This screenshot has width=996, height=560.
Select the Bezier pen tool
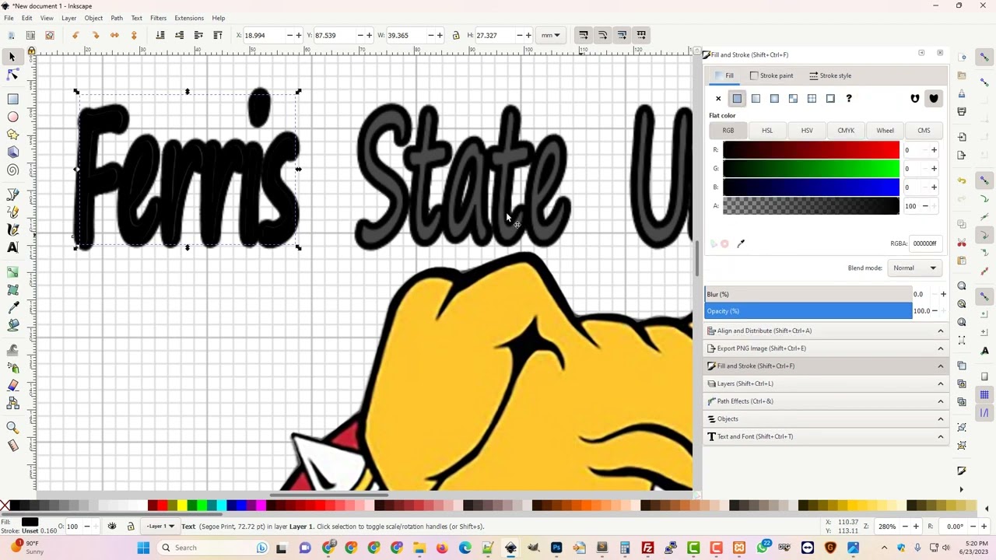pos(12,194)
